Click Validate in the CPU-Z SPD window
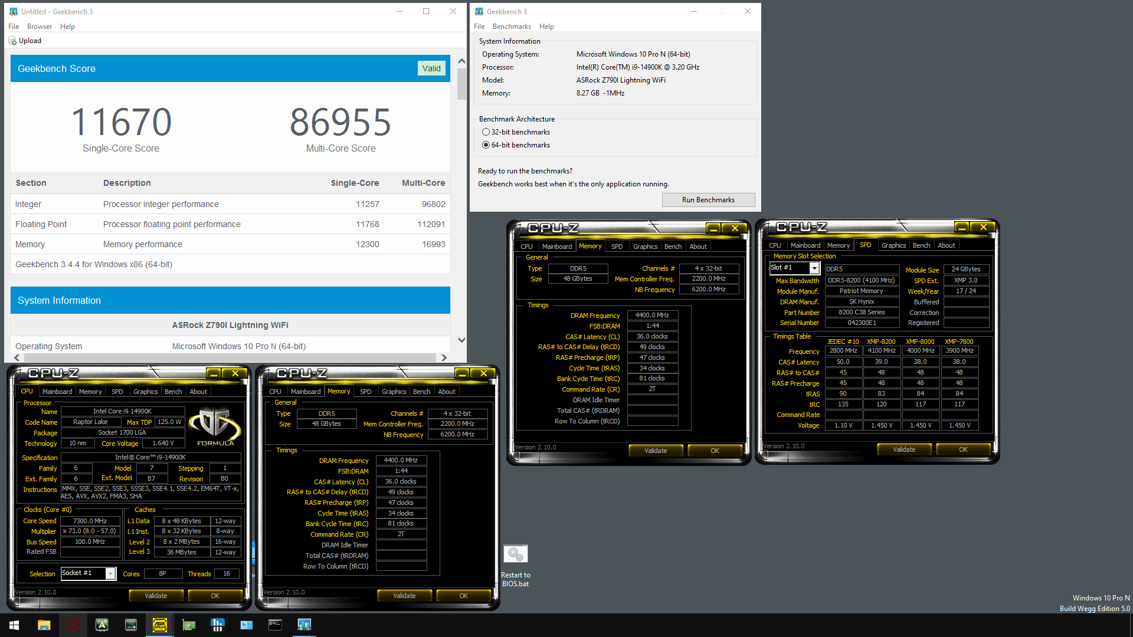 tap(904, 449)
